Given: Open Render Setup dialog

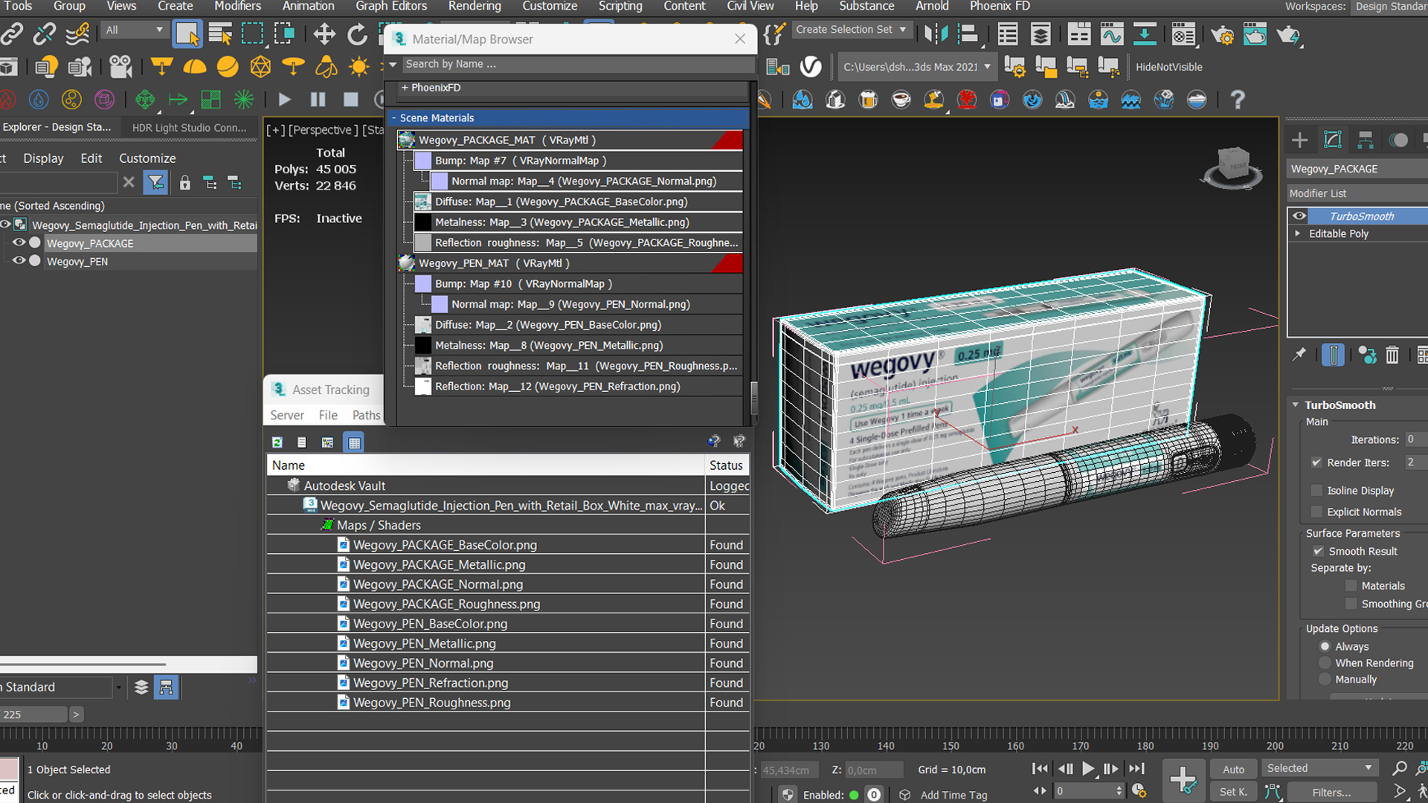Looking at the screenshot, I should pyautogui.click(x=1222, y=35).
